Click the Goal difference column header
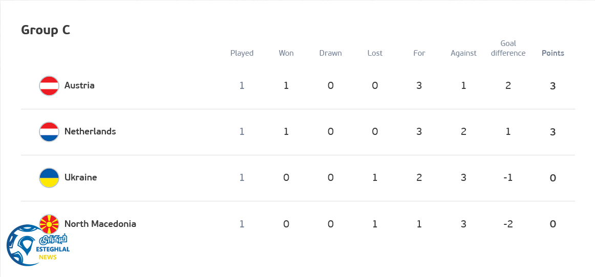The height and width of the screenshot is (277, 595). click(508, 49)
